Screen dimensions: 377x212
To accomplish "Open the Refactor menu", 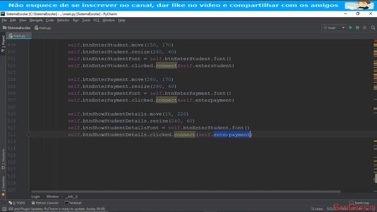I will point(63,20).
